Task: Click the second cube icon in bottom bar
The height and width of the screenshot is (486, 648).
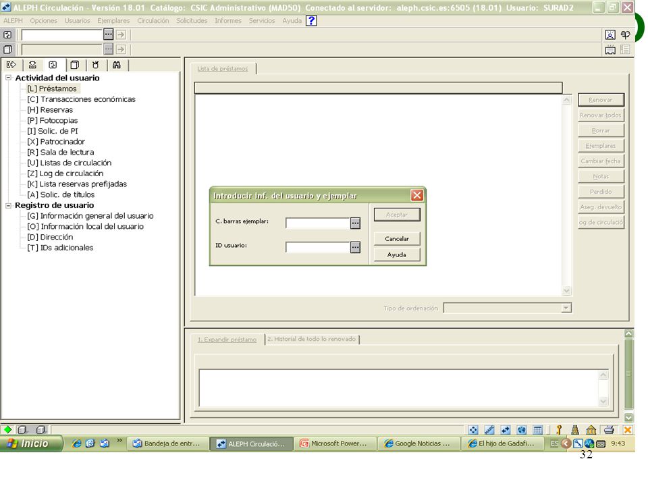Action: point(40,430)
